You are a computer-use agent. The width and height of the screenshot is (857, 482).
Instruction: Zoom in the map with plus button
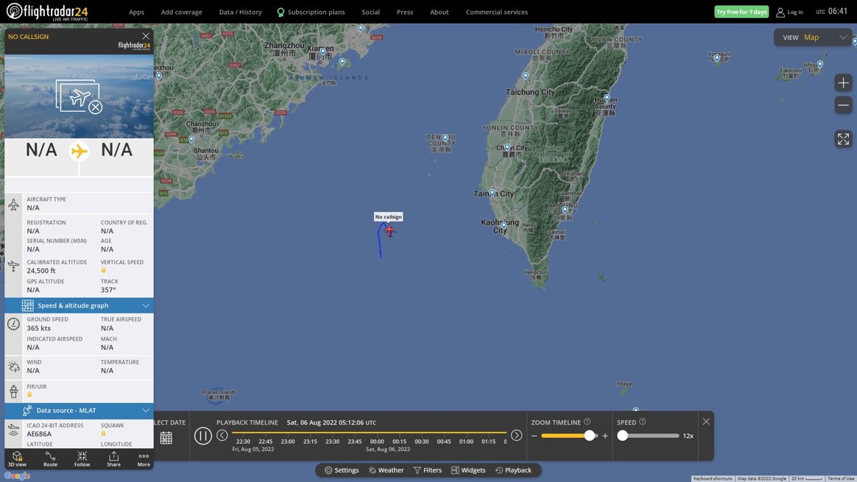843,83
